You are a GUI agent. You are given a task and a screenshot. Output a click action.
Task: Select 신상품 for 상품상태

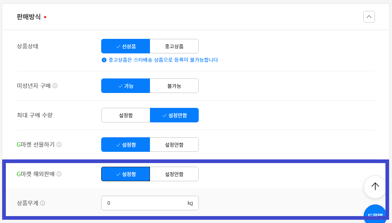click(126, 46)
